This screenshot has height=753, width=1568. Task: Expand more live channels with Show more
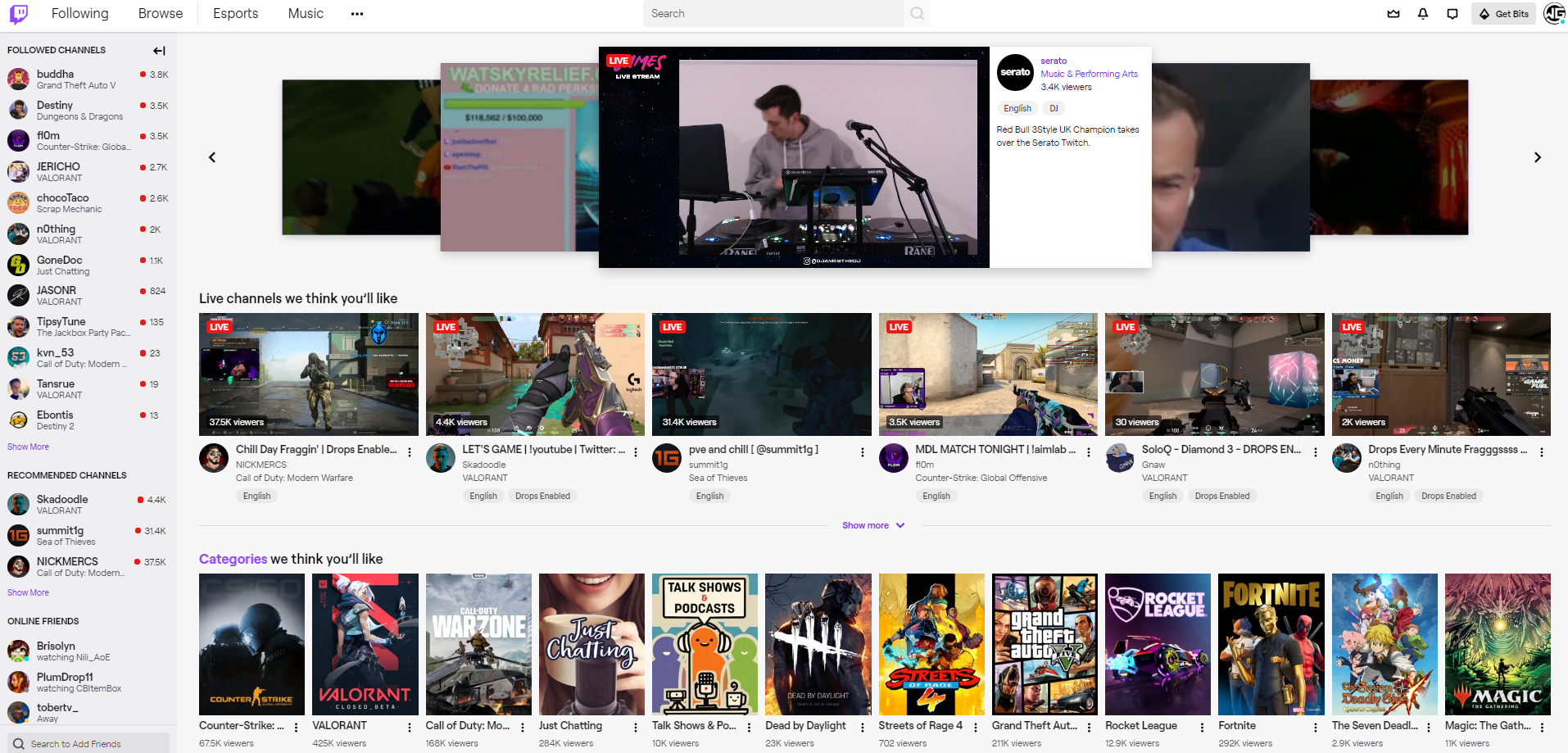click(x=873, y=525)
